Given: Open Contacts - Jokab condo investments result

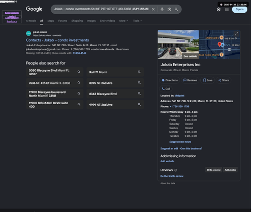Looking at the screenshot, I should (57, 40).
